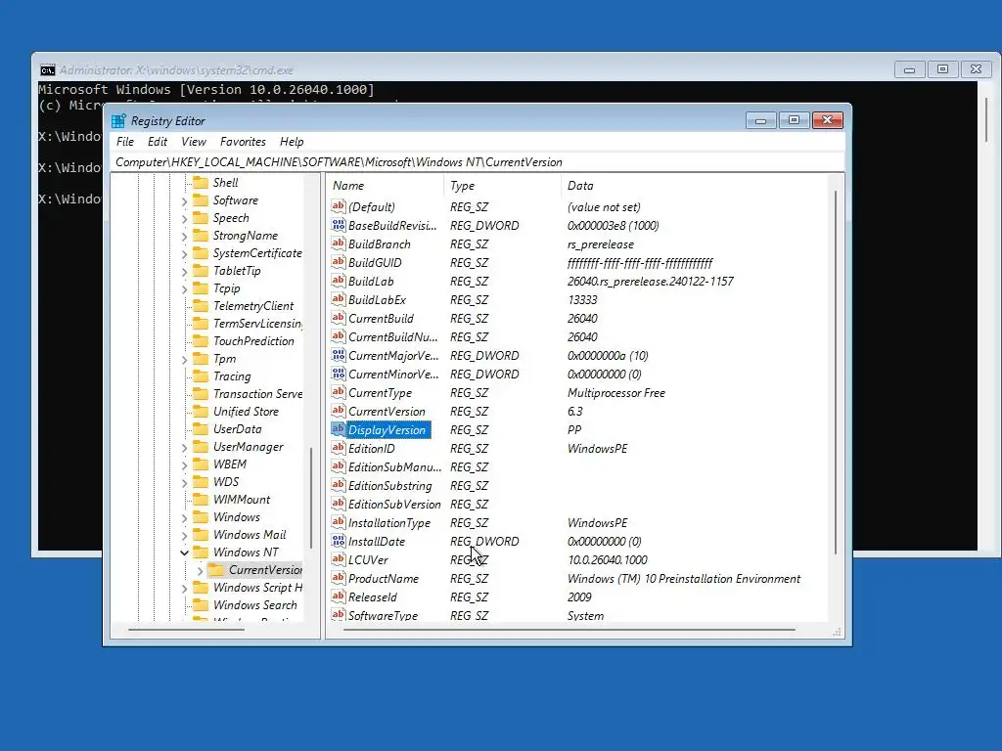Expand the Software tree node

point(184,201)
